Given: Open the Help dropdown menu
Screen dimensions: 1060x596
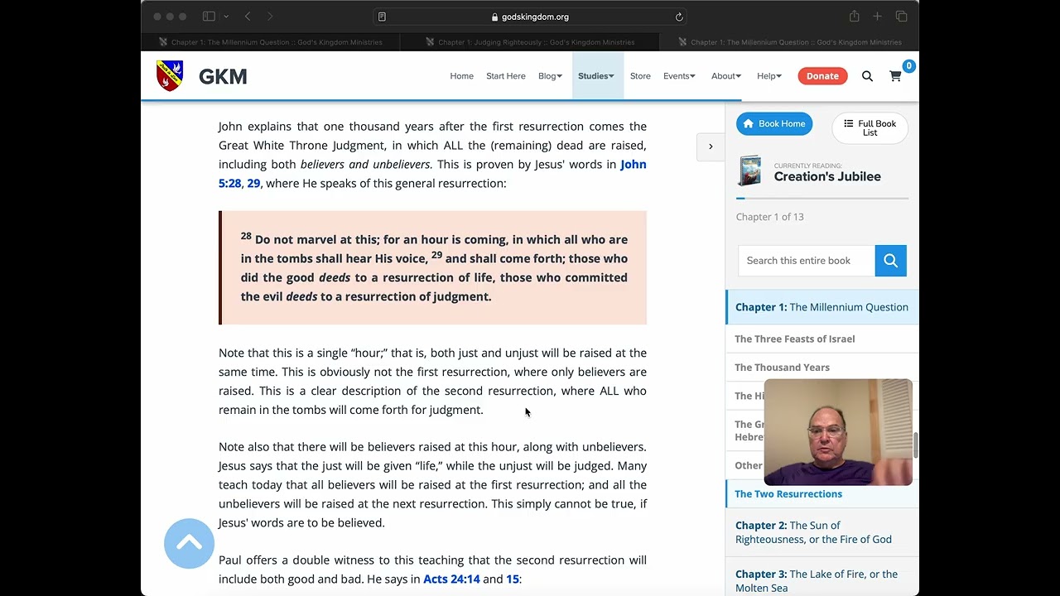Looking at the screenshot, I should coord(769,76).
